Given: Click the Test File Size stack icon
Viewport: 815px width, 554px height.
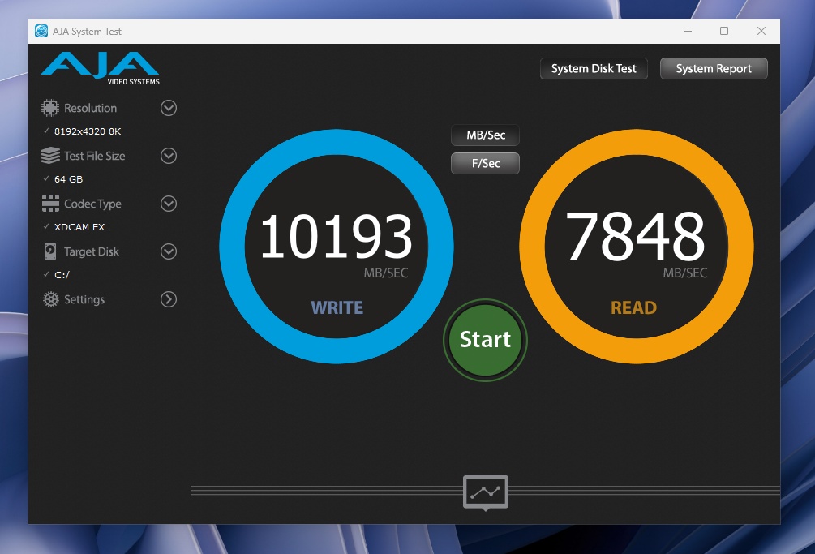Looking at the screenshot, I should [x=50, y=156].
